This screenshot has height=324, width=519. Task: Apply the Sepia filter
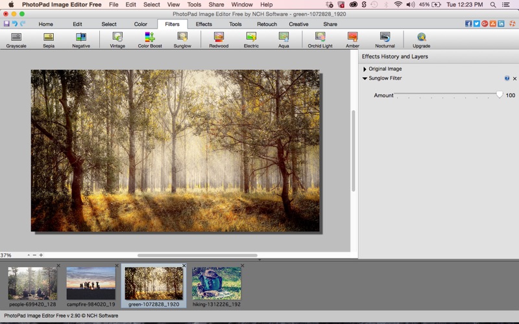[x=49, y=40]
